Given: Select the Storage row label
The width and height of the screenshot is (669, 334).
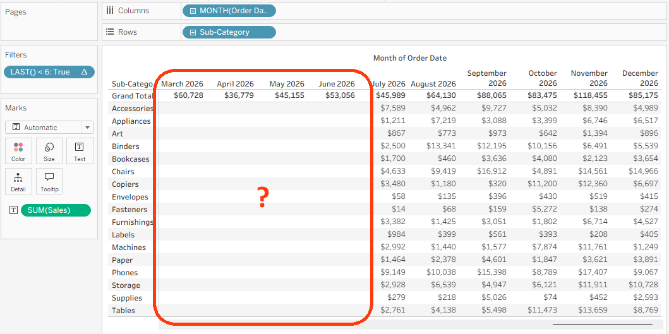Looking at the screenshot, I should 126,285.
